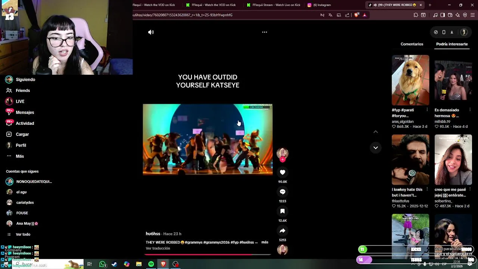This screenshot has height=269, width=478.
Task: Open the Brave Rewards triangle icon
Action: (x=364, y=15)
